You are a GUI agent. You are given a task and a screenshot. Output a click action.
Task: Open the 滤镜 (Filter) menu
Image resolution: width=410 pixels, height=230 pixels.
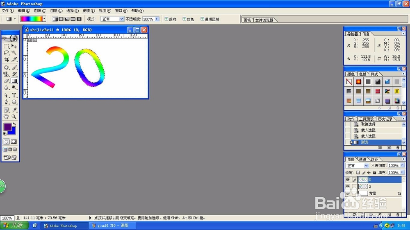click(x=89, y=11)
